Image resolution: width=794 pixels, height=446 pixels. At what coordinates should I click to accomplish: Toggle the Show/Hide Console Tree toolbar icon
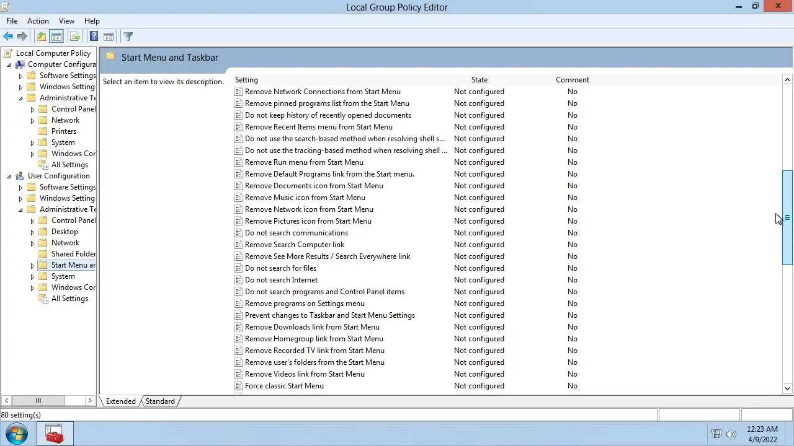click(56, 37)
